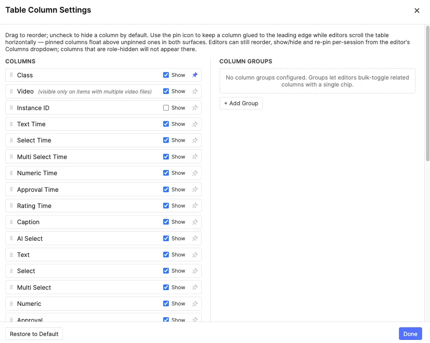Pin the Select Time column

tap(195, 140)
